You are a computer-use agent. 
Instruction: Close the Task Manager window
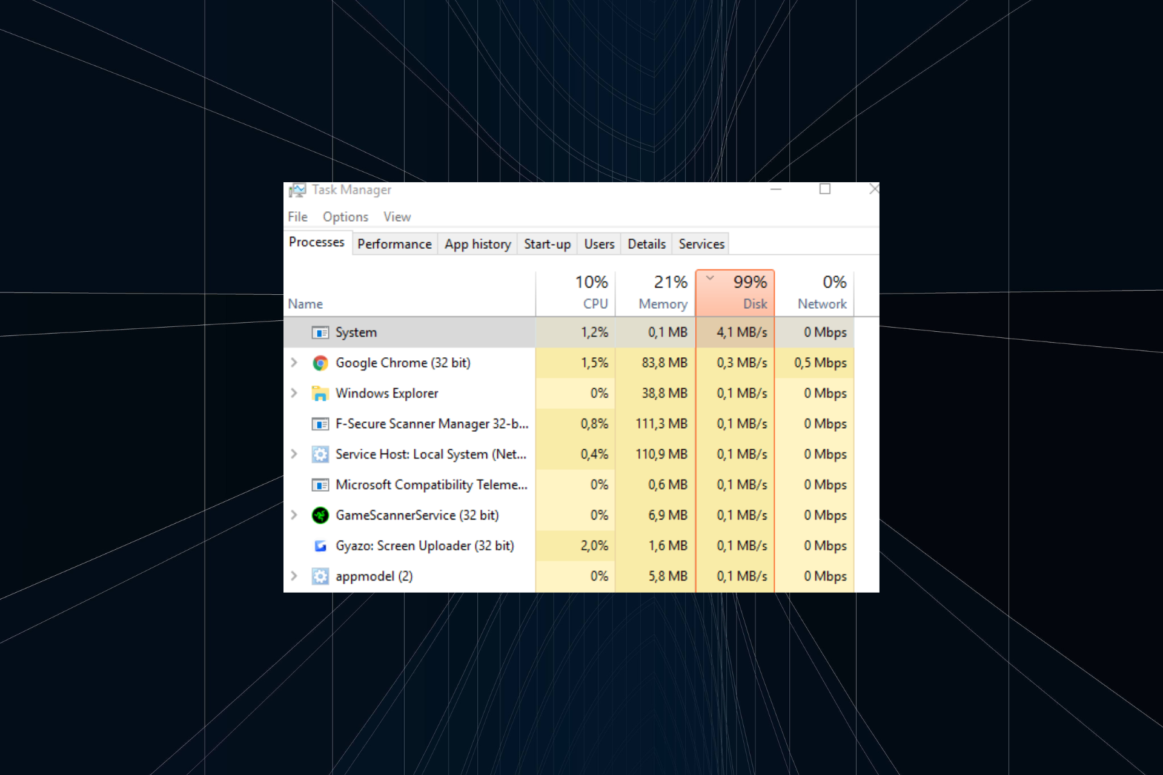click(x=873, y=190)
